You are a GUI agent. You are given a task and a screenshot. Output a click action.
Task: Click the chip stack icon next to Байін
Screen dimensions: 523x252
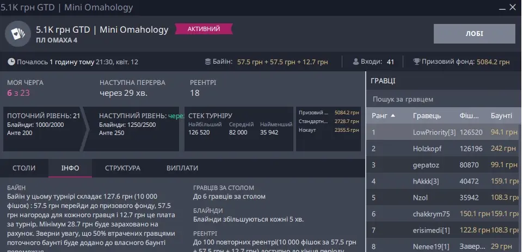207,62
